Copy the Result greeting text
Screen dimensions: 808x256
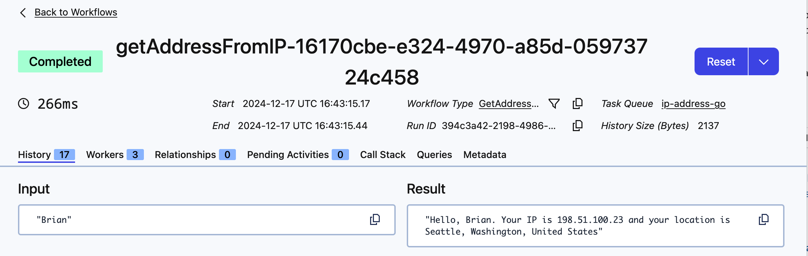pos(763,219)
